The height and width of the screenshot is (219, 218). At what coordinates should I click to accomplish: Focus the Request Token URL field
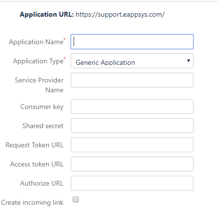click(x=132, y=145)
